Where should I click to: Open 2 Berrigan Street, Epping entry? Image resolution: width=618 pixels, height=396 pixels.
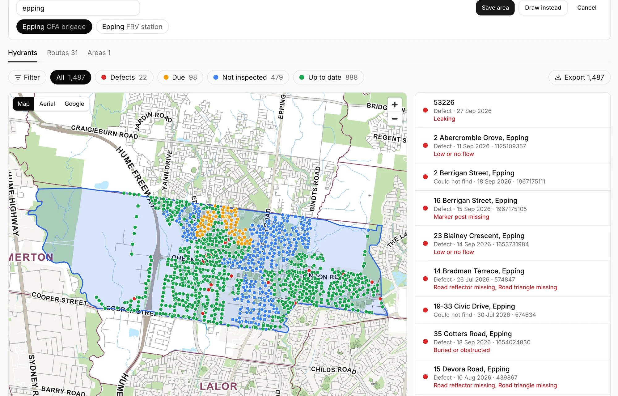click(513, 177)
